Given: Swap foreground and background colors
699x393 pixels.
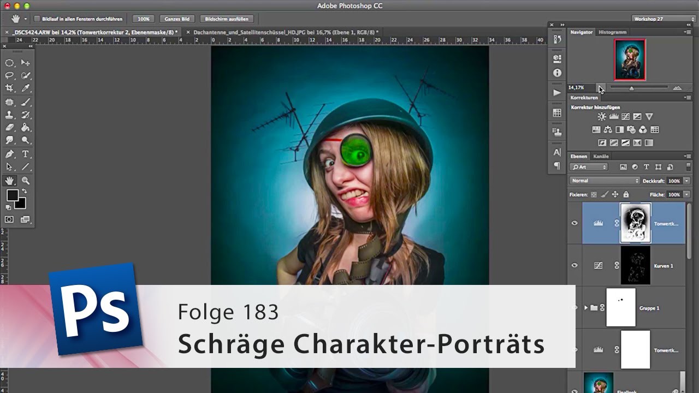Looking at the screenshot, I should coord(24,192).
